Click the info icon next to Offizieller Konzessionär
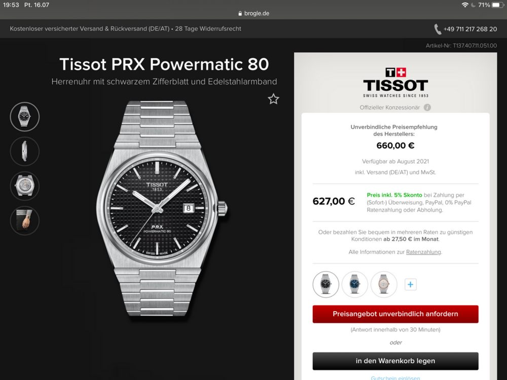 tap(427, 107)
